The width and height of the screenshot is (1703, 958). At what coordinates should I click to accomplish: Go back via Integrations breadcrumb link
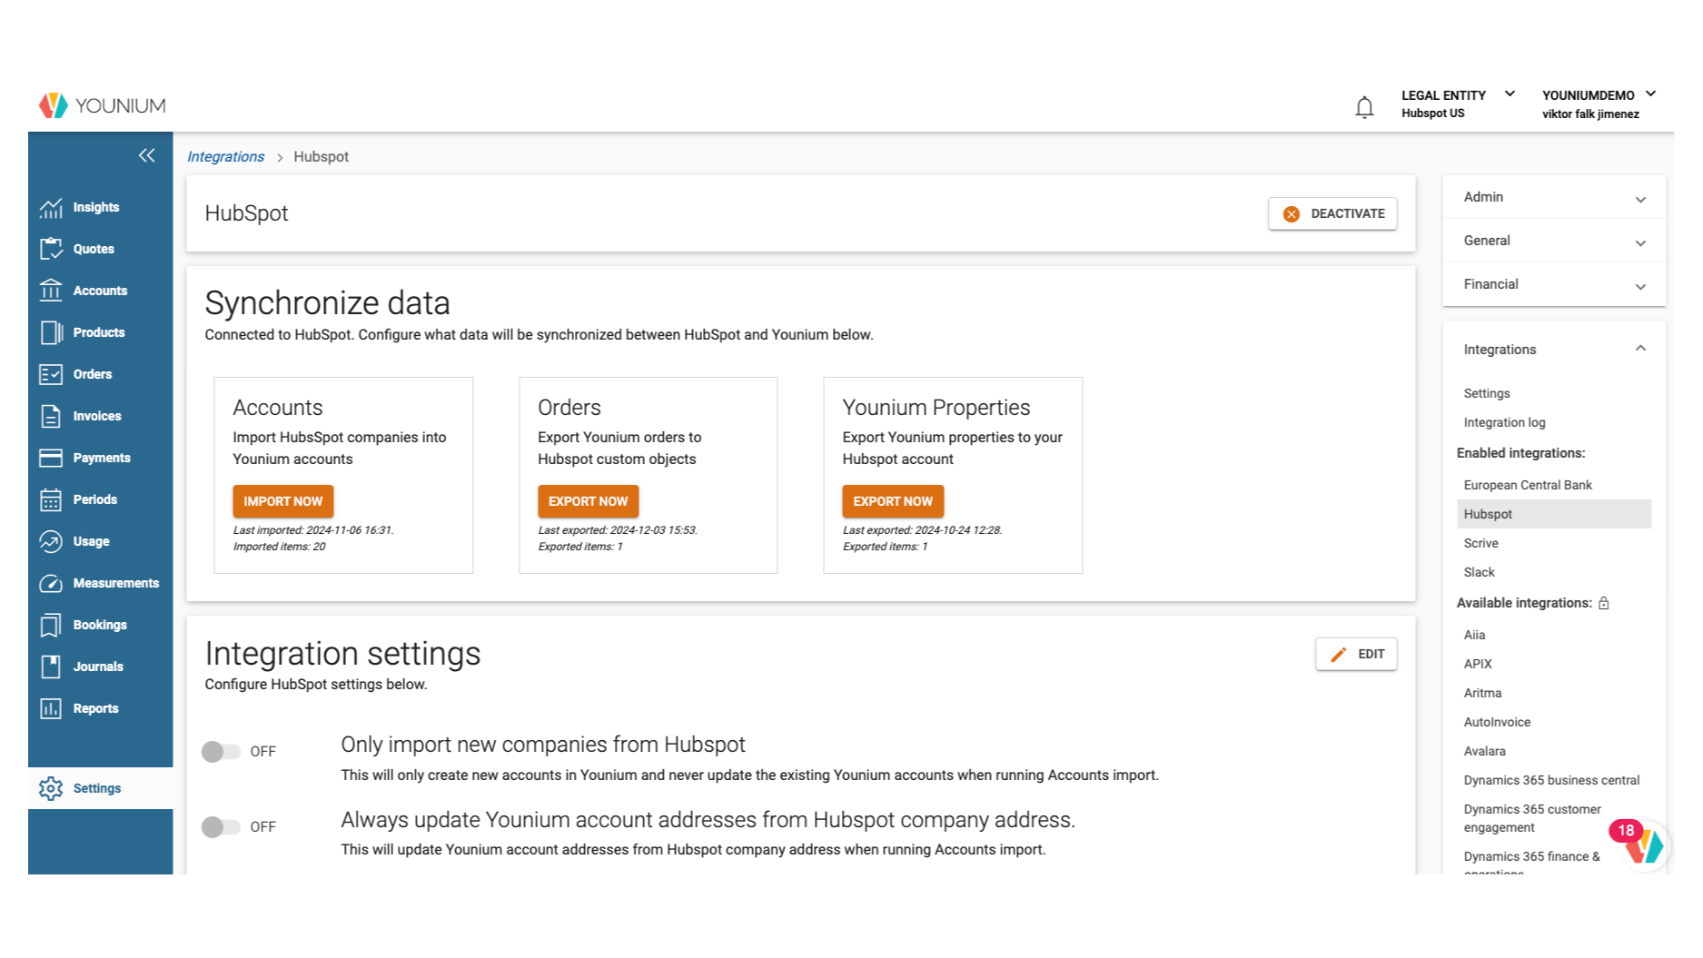[225, 156]
